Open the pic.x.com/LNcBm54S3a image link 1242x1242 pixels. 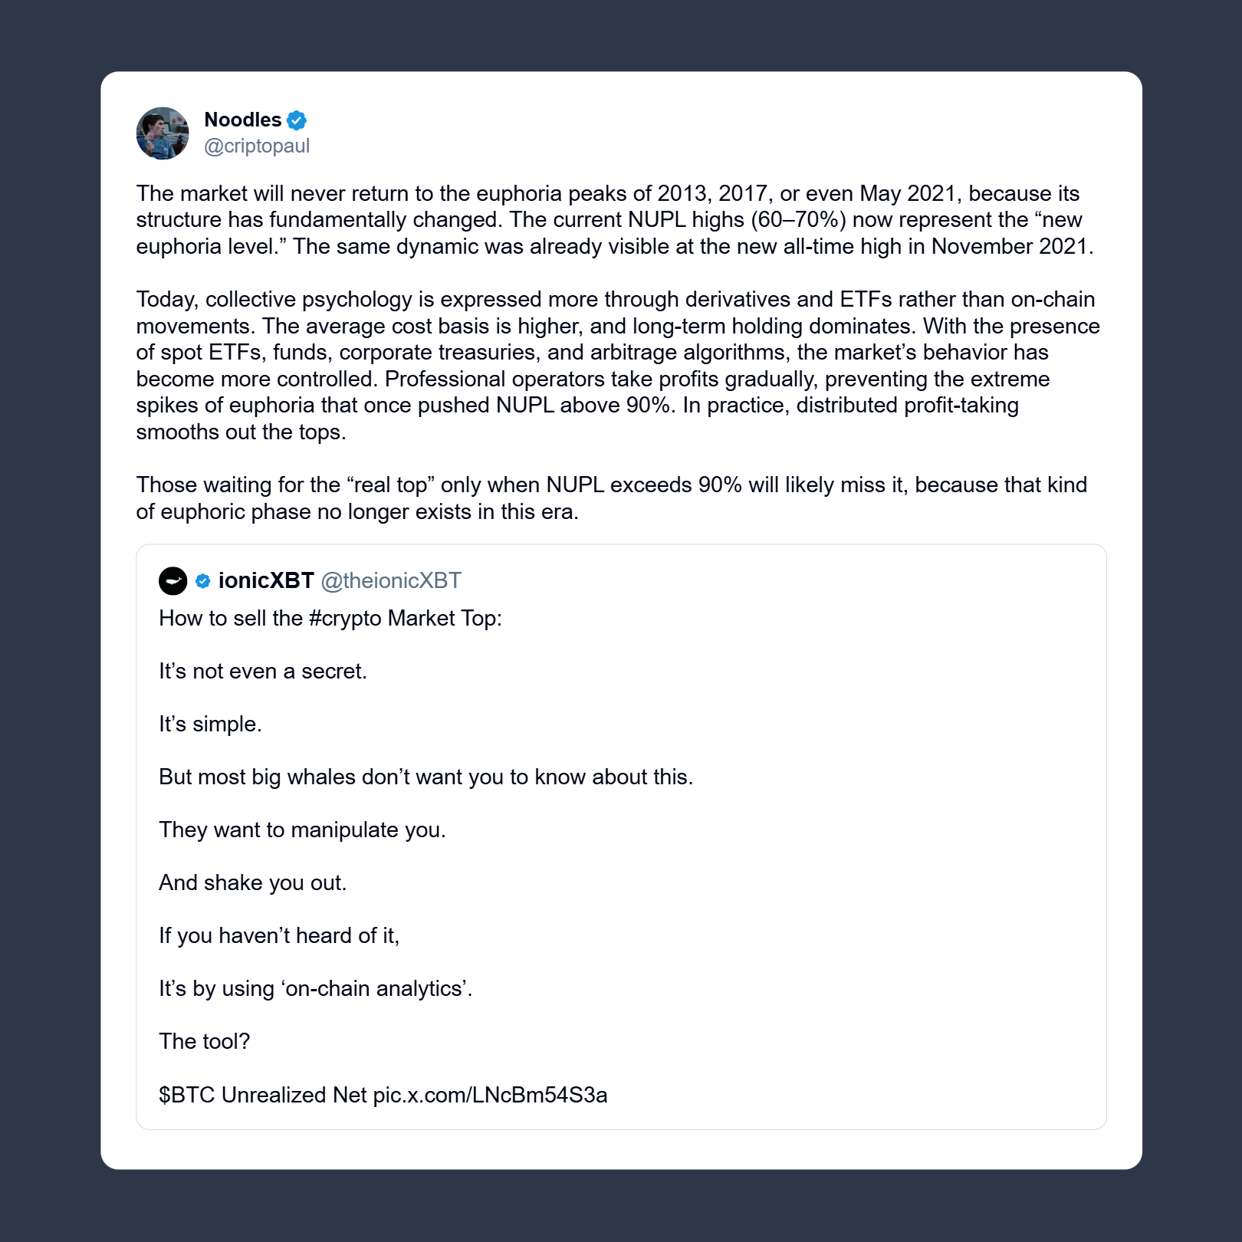490,1095
